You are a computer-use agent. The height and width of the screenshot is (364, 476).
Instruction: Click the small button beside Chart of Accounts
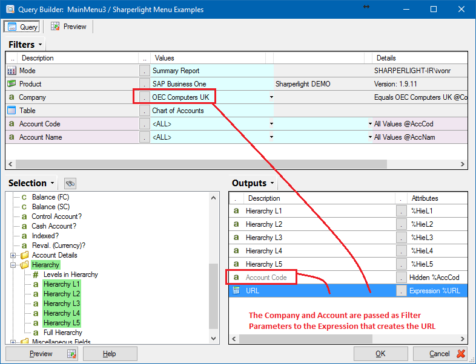click(145, 111)
